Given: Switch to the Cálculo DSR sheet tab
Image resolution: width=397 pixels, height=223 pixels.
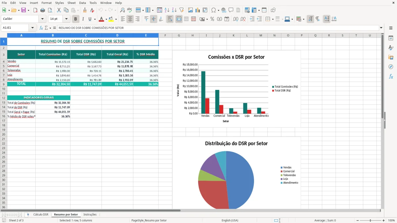Looking at the screenshot, I should [41, 215].
